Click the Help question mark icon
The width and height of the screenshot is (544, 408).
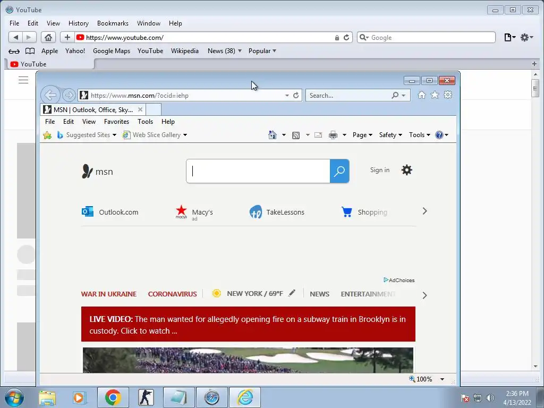coord(439,135)
